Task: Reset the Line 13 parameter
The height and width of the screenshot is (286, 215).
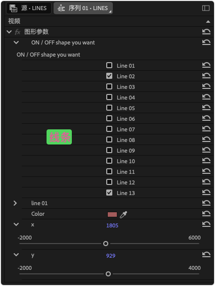Action: (206, 192)
